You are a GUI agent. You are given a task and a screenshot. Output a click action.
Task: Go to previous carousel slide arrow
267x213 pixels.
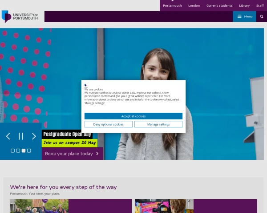click(x=8, y=136)
